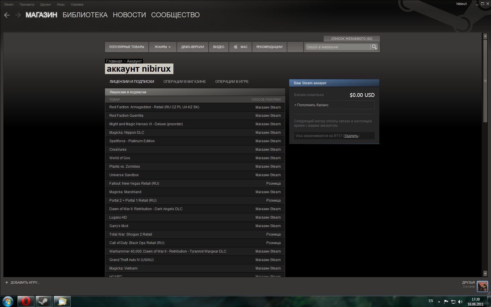Select Portal 2 + Portal 1 Retail row

pyautogui.click(x=195, y=200)
